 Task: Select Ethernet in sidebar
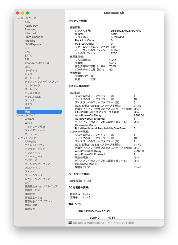point(30,33)
